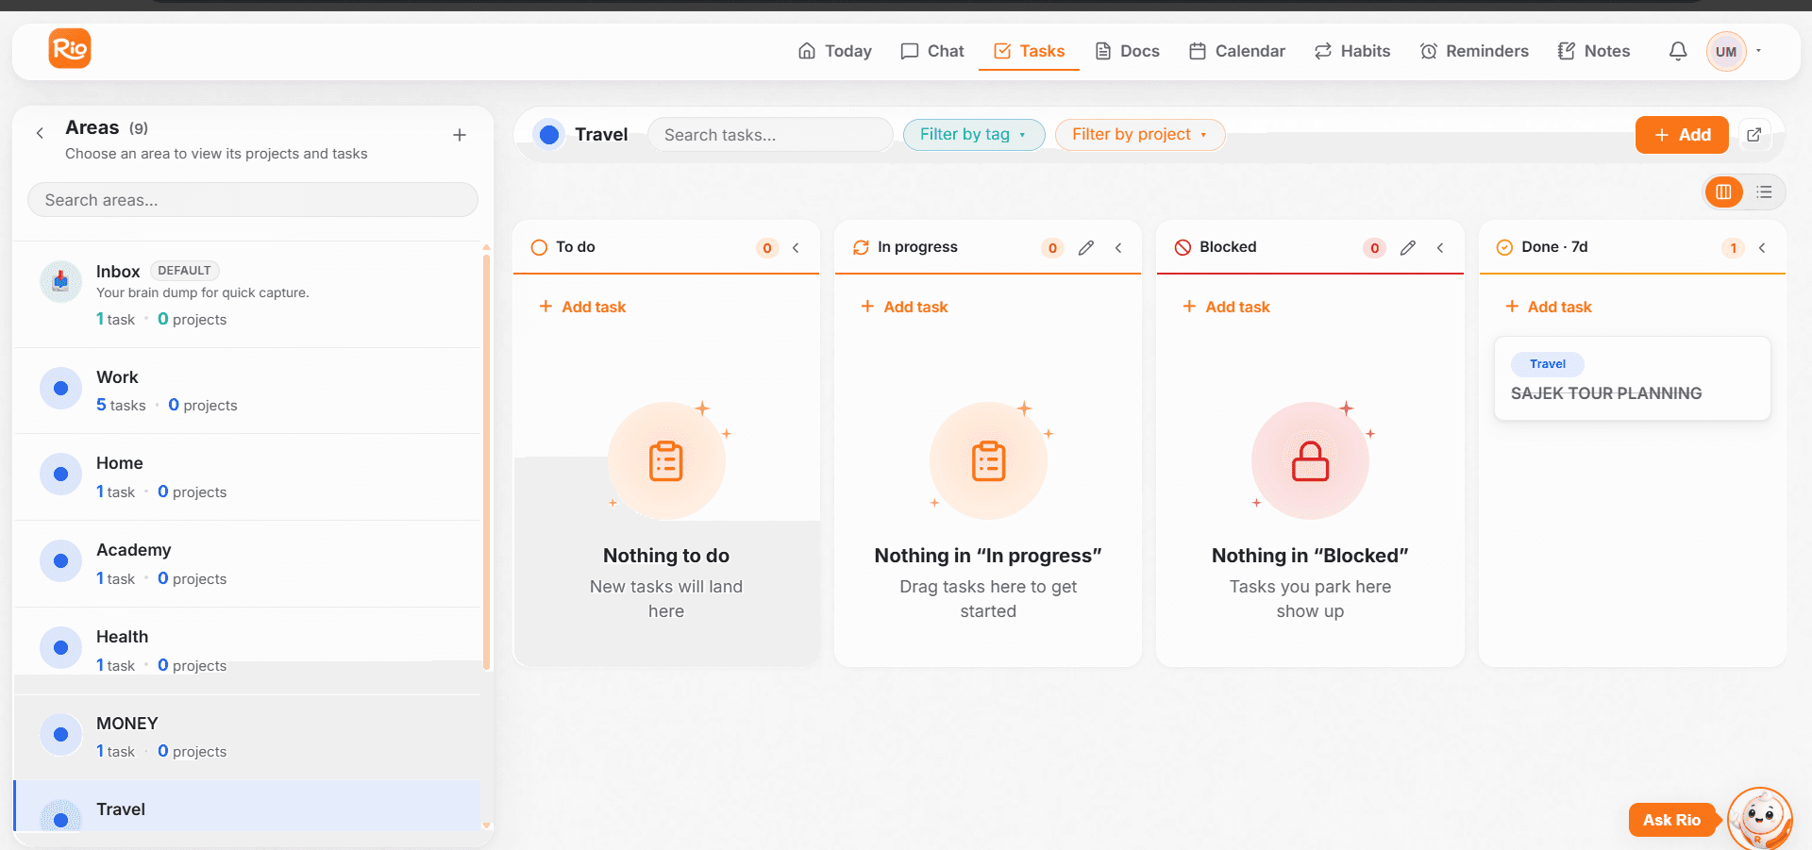
Task: Open the notifications bell
Action: (1678, 51)
